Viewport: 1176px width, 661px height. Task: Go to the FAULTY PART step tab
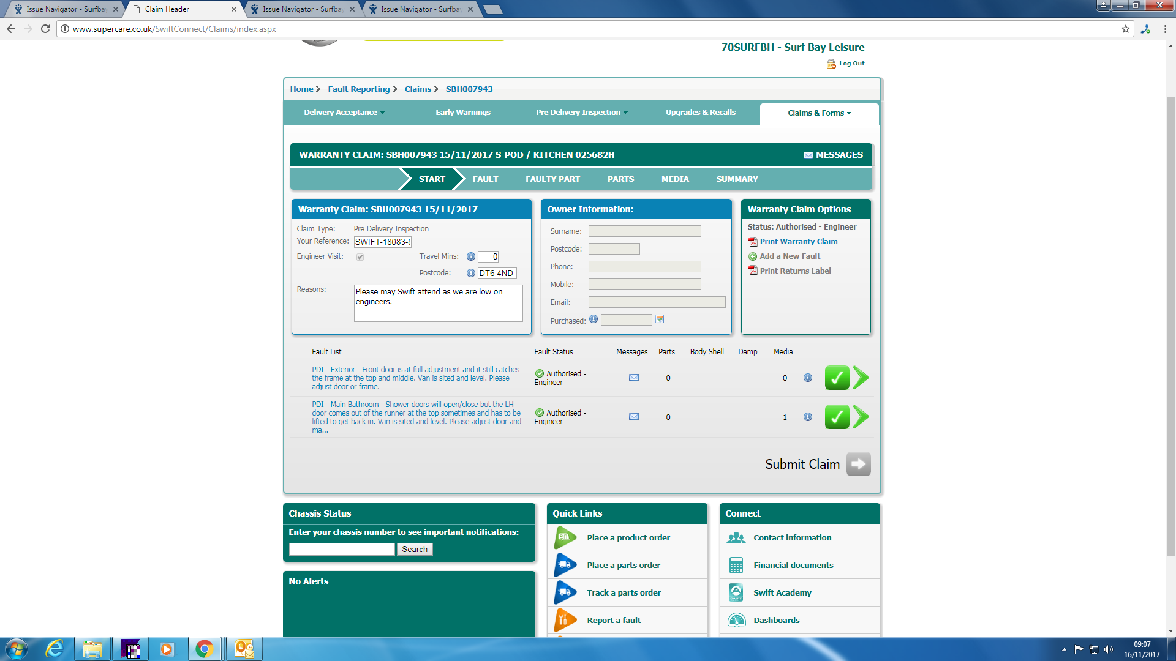tap(552, 179)
